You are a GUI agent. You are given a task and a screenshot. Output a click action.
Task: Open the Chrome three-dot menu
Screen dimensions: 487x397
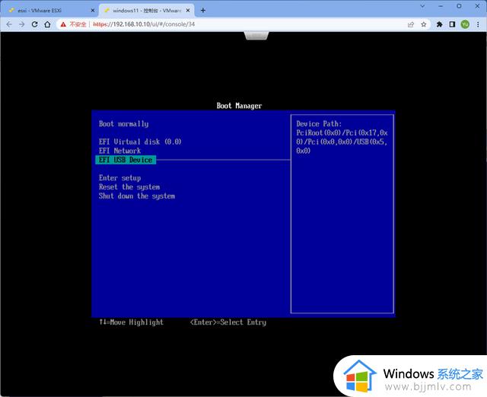(x=478, y=24)
